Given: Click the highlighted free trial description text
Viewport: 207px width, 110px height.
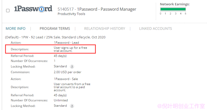Looking at the screenshot, I should [x=70, y=49].
